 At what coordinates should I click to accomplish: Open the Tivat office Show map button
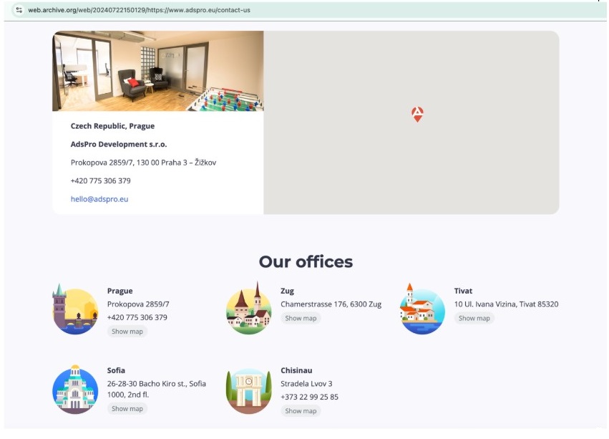coord(474,318)
